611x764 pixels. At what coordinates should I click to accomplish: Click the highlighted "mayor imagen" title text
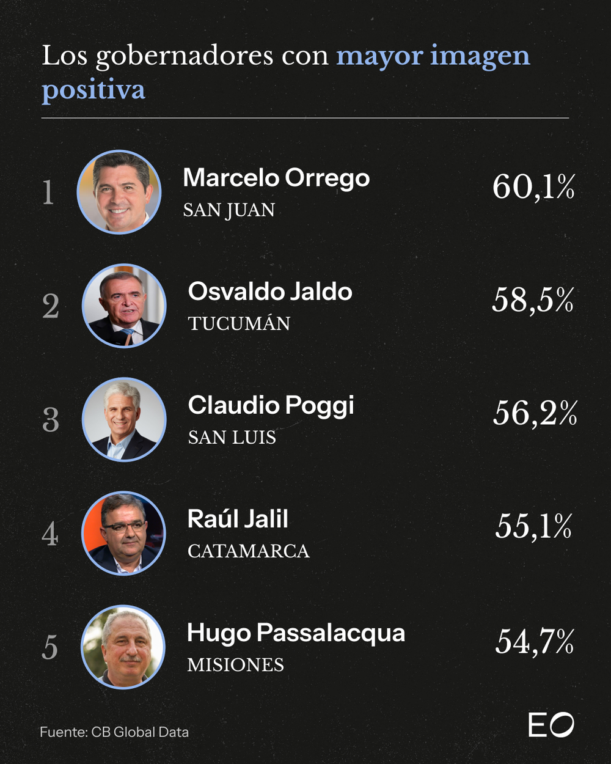click(433, 56)
